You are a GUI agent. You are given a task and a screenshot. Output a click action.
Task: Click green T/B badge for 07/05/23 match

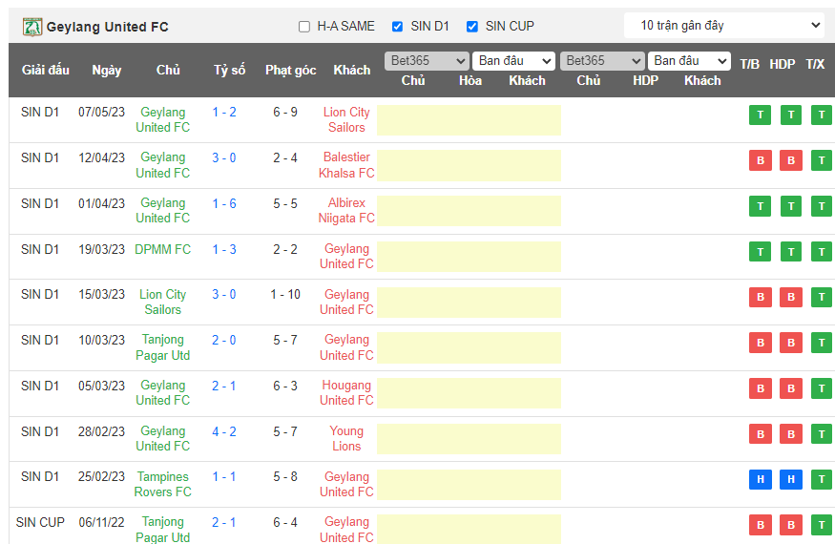click(760, 115)
